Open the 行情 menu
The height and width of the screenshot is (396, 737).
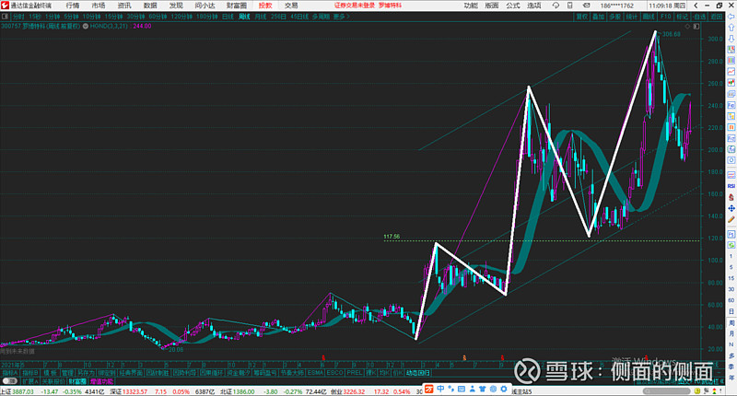coord(73,6)
